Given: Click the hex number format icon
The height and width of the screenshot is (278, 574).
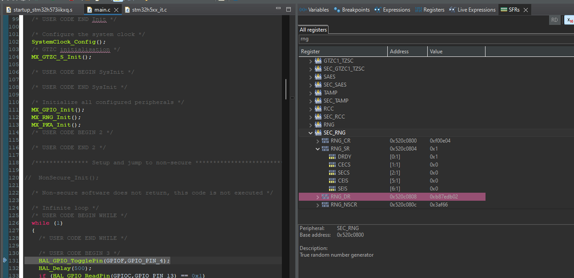Looking at the screenshot, I should tap(569, 20).
